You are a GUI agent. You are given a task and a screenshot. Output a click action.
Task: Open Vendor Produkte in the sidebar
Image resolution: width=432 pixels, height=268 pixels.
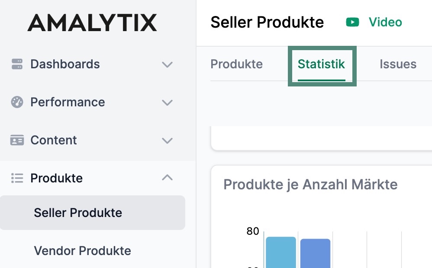(x=82, y=251)
